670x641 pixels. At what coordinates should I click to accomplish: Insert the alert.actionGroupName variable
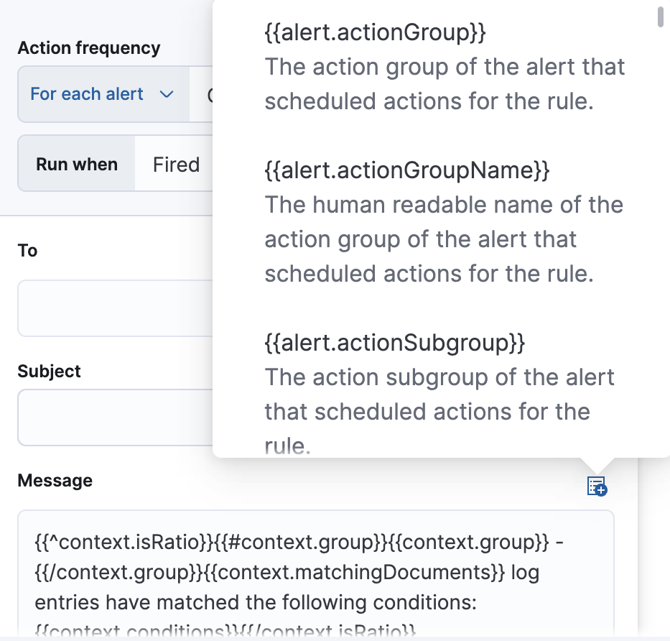pyautogui.click(x=407, y=170)
